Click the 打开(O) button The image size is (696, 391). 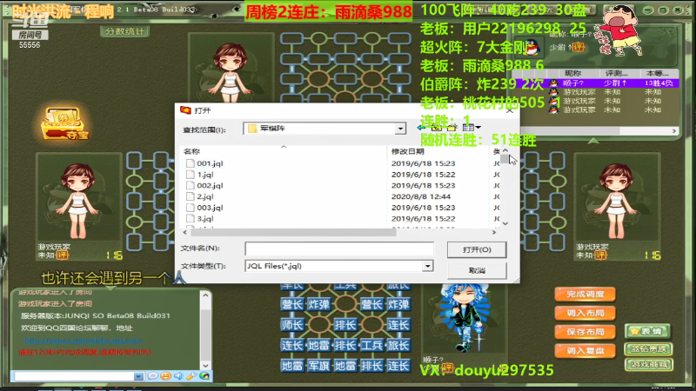click(477, 249)
